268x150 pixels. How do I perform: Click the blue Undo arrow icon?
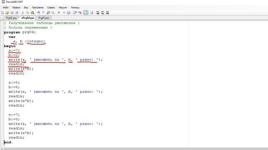39,12
